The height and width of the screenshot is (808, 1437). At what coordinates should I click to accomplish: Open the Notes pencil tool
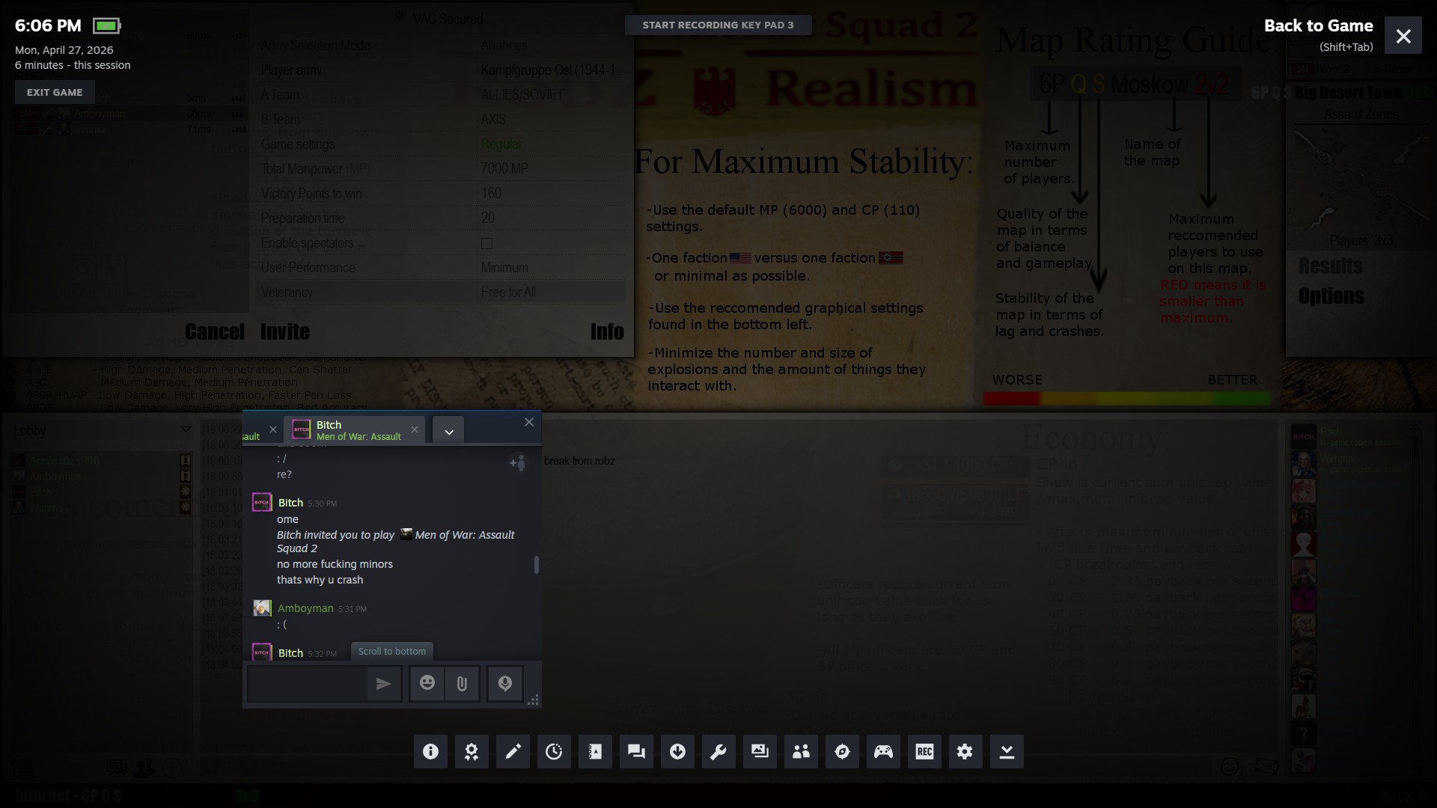pos(513,752)
